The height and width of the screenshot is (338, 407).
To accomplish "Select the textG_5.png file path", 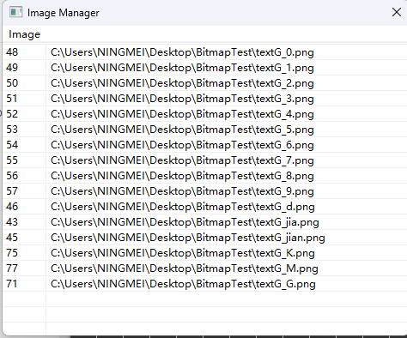I will pos(182,130).
